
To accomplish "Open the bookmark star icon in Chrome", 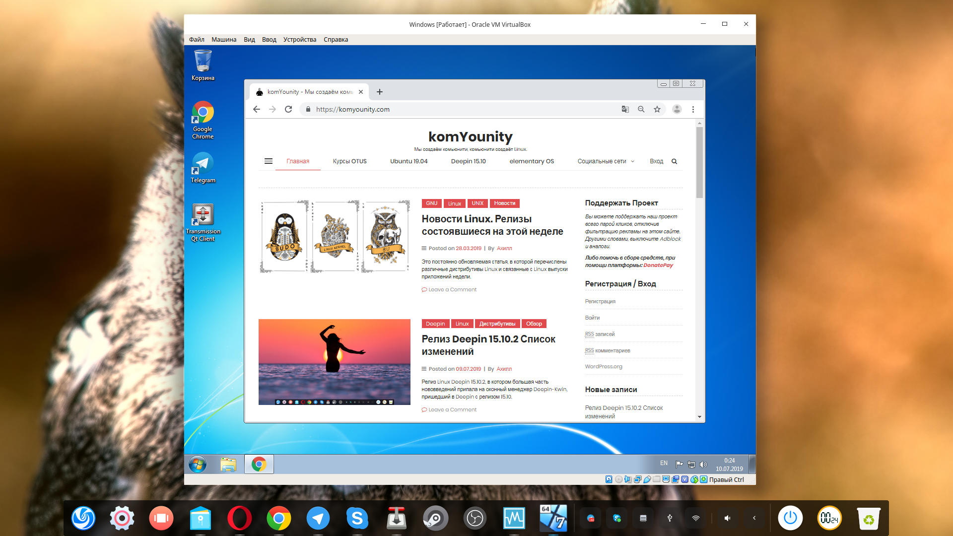I will tap(658, 109).
